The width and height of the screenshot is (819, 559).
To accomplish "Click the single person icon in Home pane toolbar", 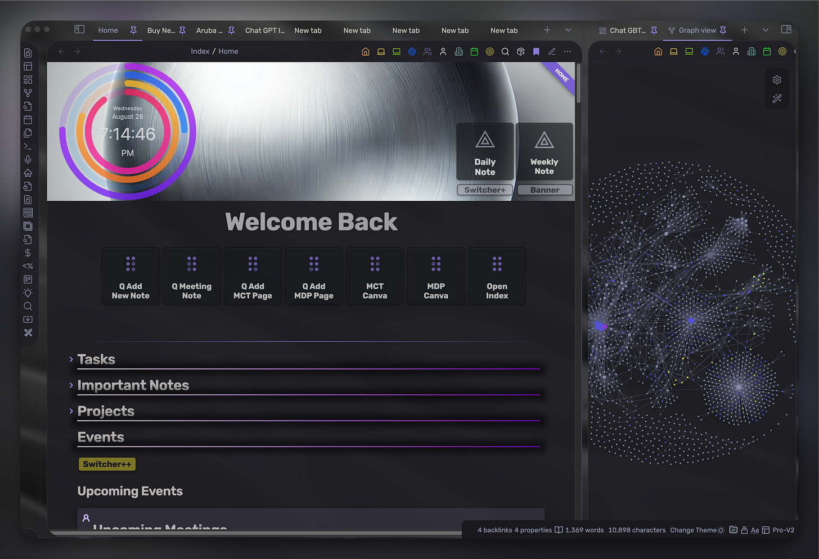I will point(443,52).
